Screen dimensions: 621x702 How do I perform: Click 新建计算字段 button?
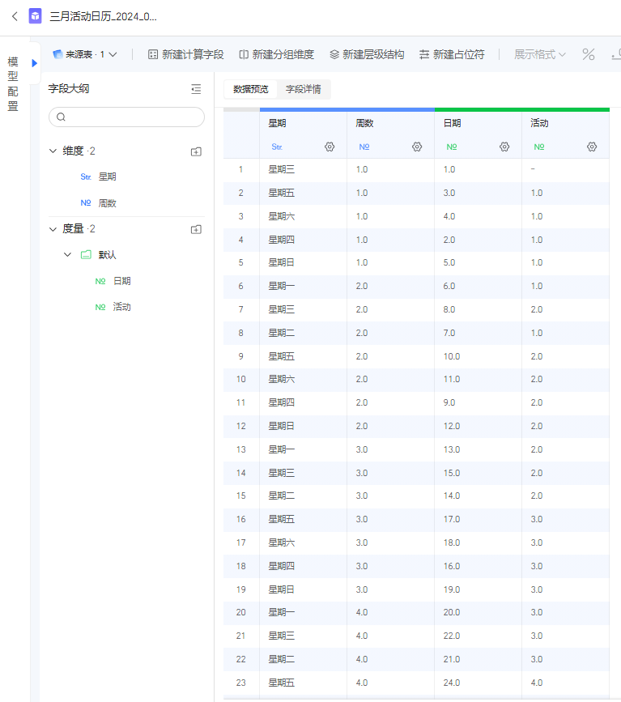click(185, 54)
